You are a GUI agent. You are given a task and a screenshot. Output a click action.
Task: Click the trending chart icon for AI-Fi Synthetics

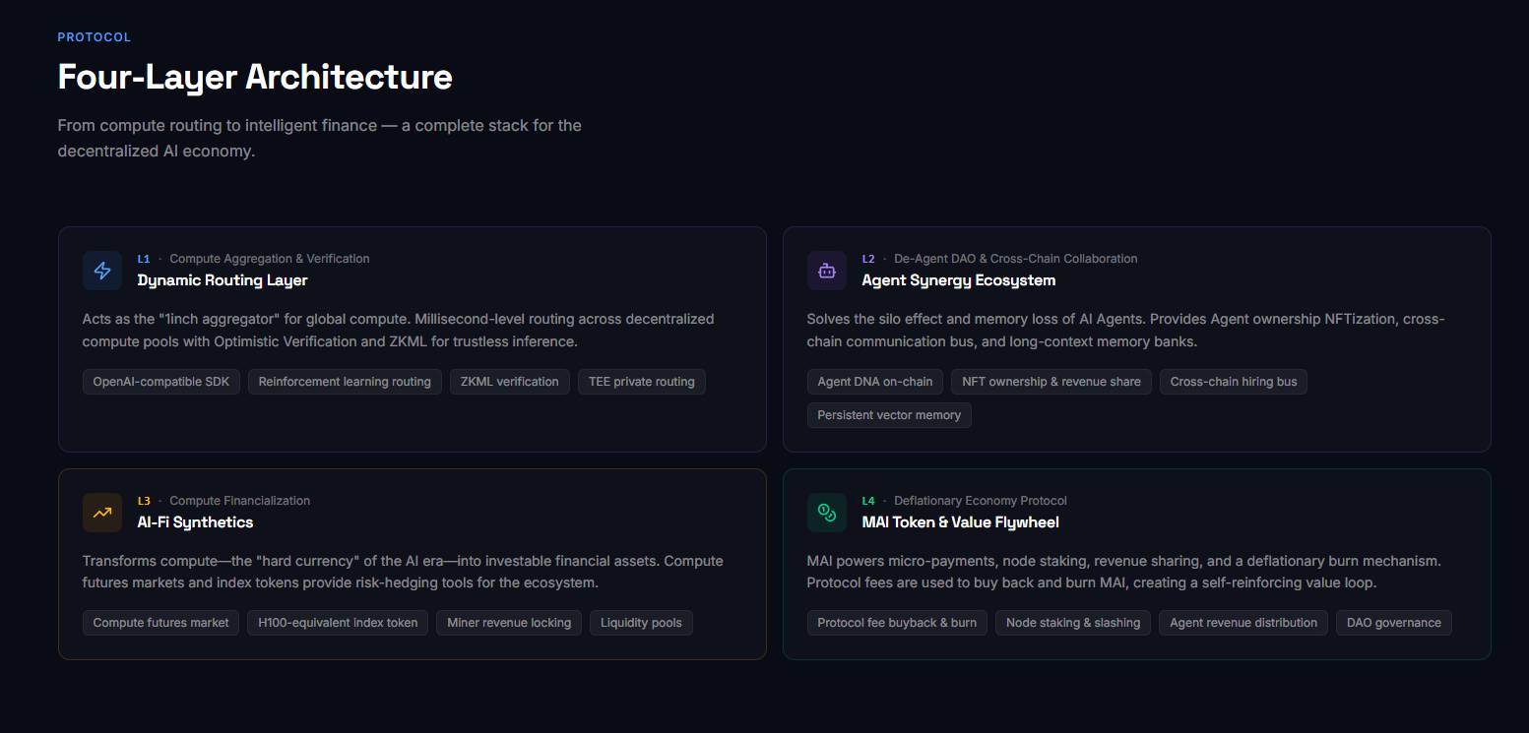coord(102,513)
